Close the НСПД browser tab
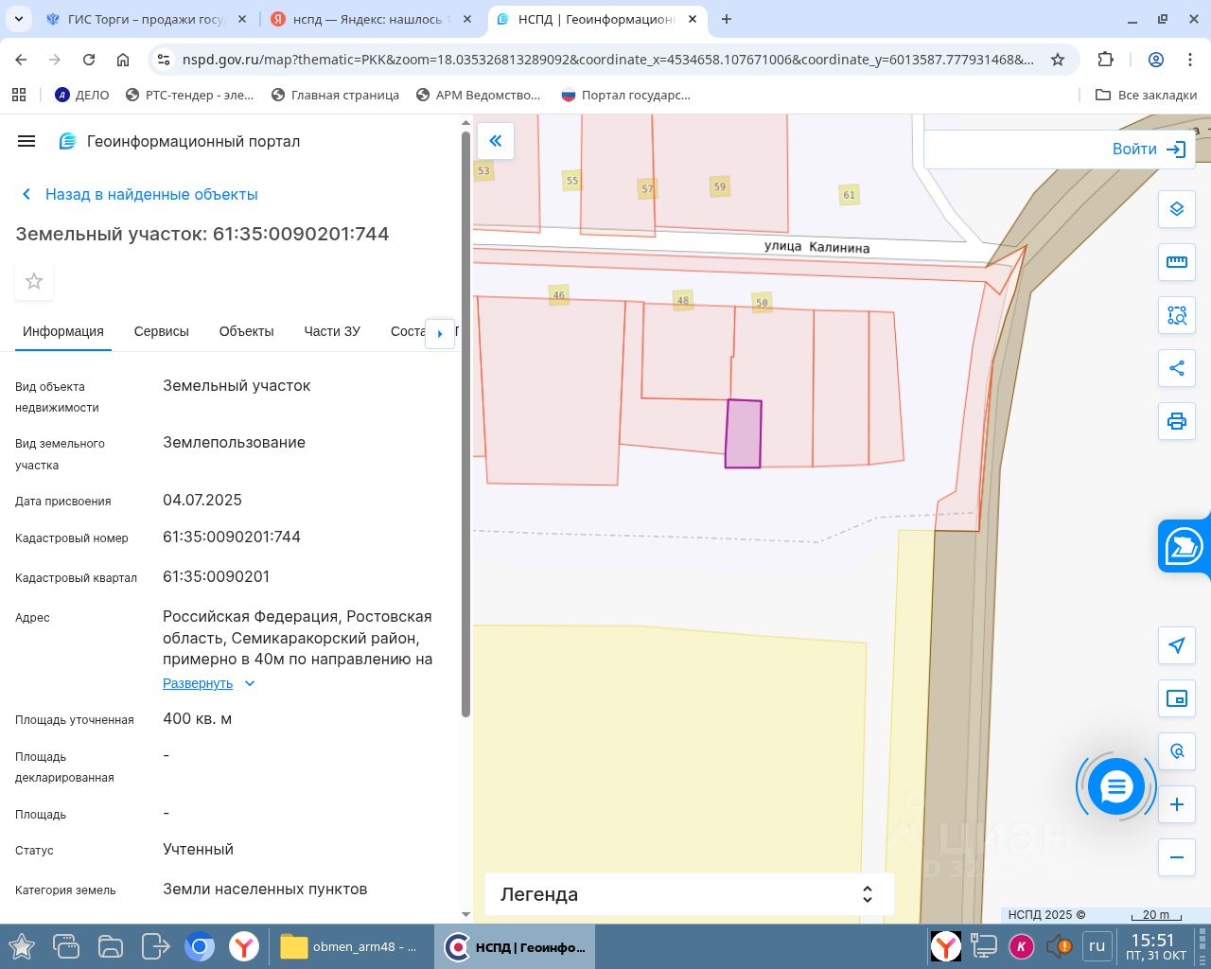The height and width of the screenshot is (969, 1211). click(693, 19)
